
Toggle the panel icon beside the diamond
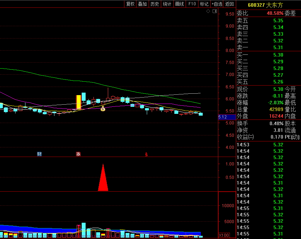tap(214, 11)
